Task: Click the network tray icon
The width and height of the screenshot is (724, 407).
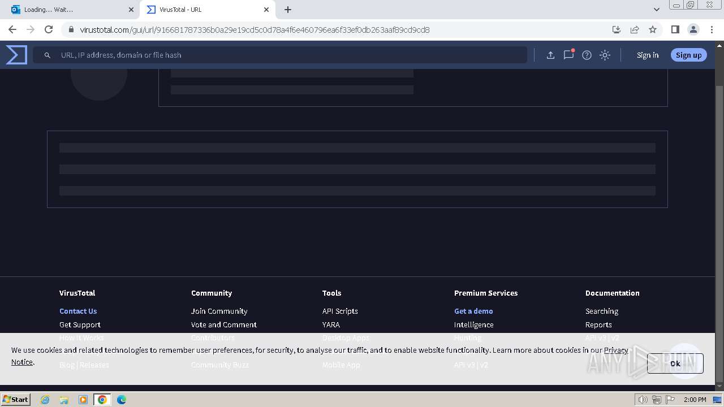Action: [x=656, y=400]
